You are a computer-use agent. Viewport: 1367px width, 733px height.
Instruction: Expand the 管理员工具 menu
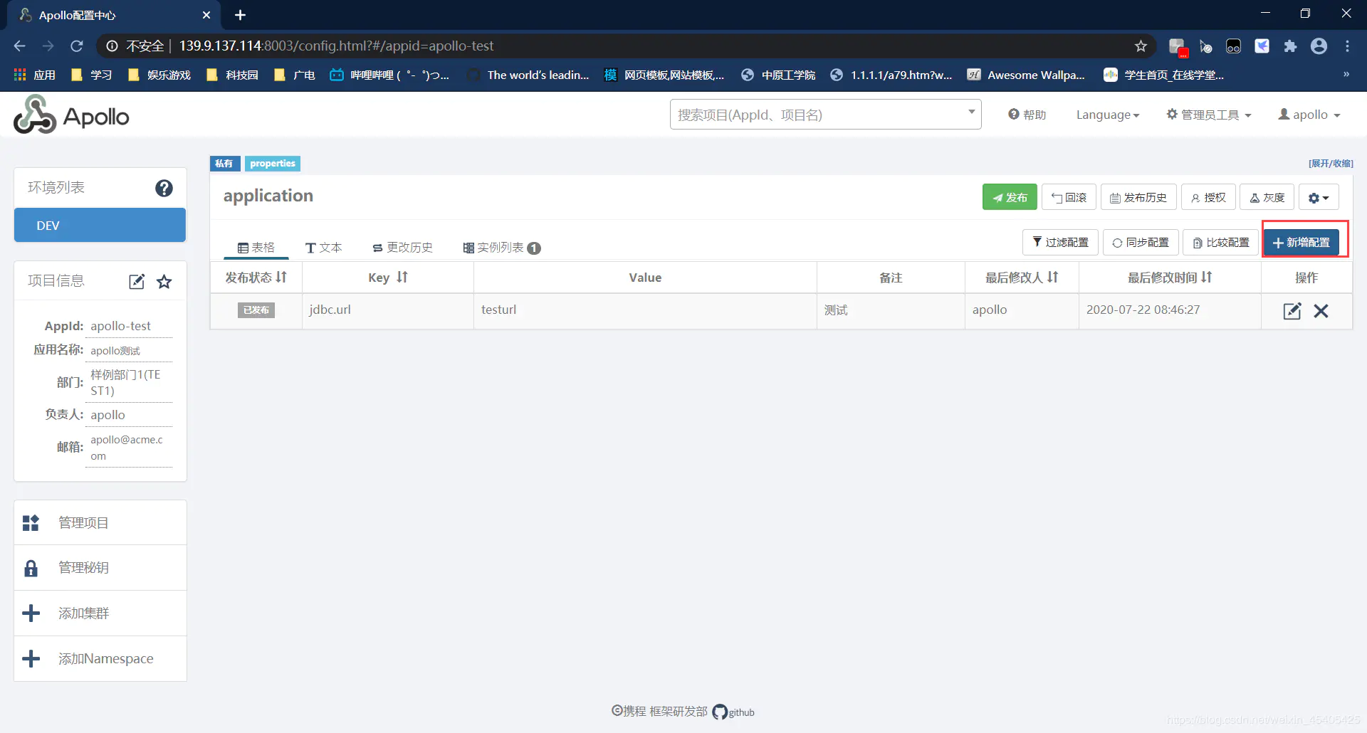[x=1209, y=115]
